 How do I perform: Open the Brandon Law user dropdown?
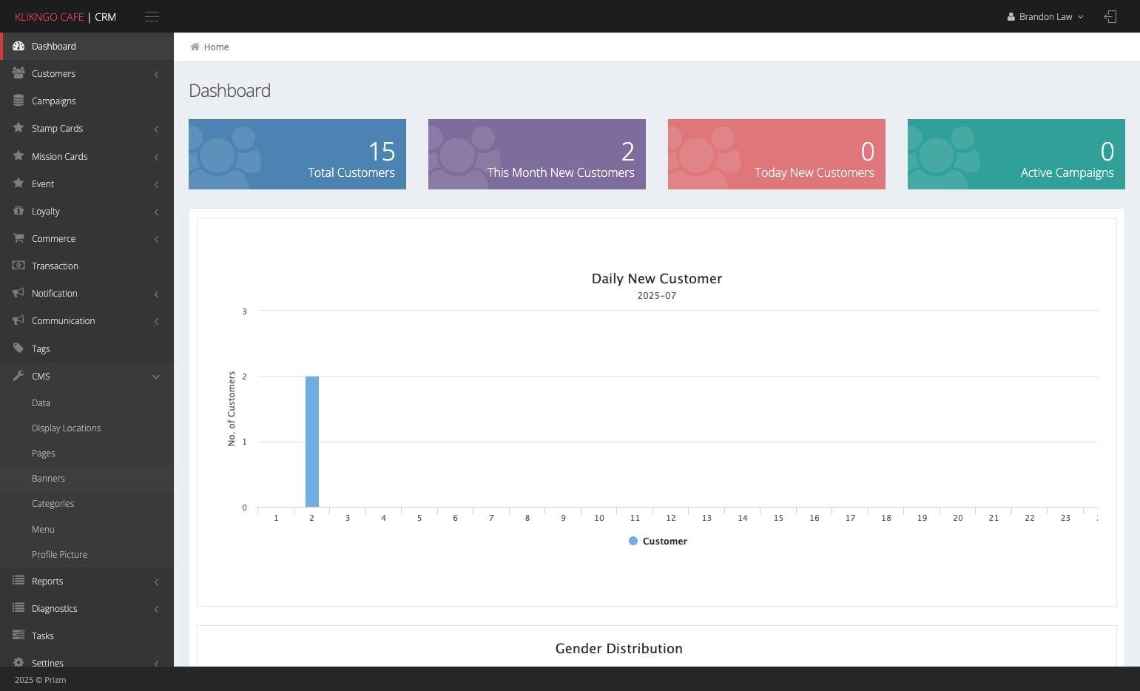point(1045,16)
